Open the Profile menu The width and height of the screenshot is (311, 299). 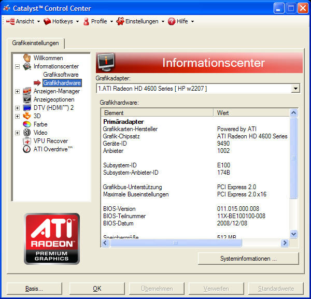98,21
